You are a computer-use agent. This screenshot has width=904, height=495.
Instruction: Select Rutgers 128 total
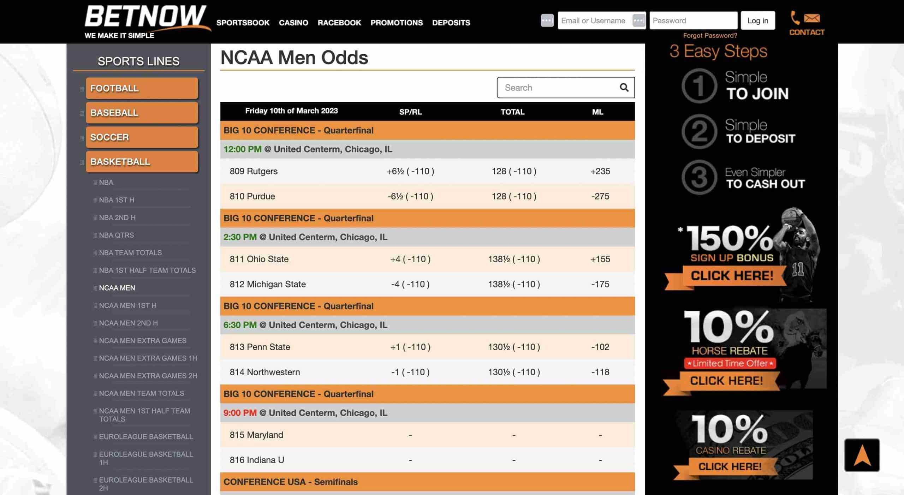pyautogui.click(x=514, y=171)
